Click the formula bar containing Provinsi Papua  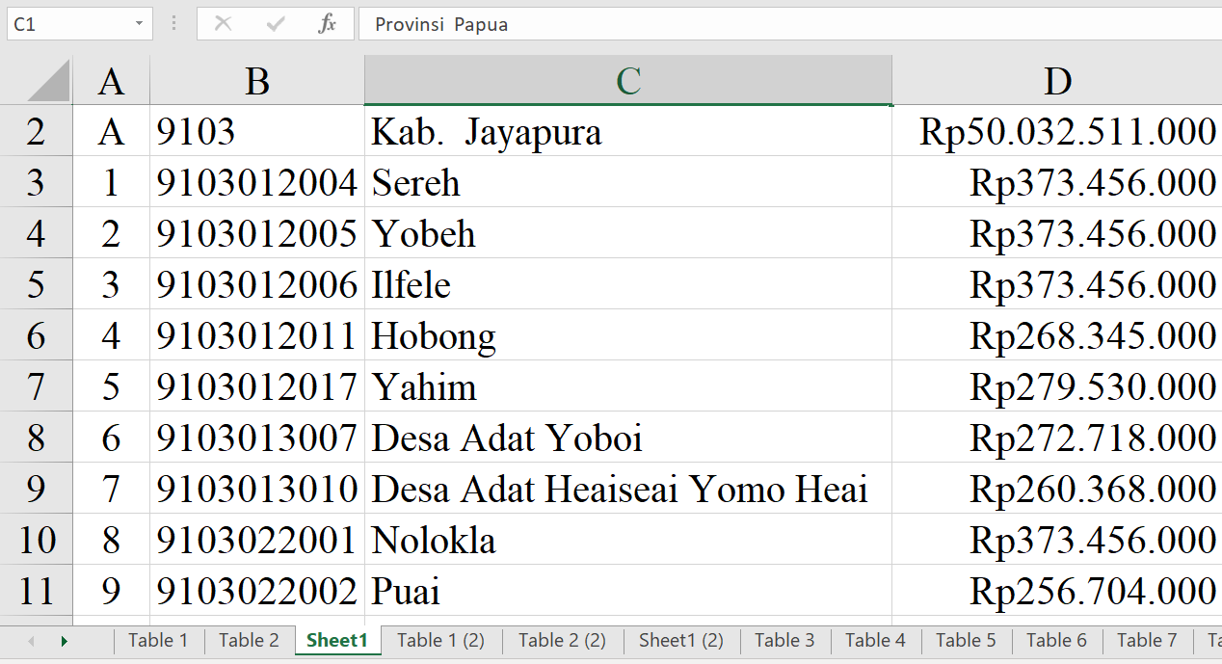(x=771, y=24)
